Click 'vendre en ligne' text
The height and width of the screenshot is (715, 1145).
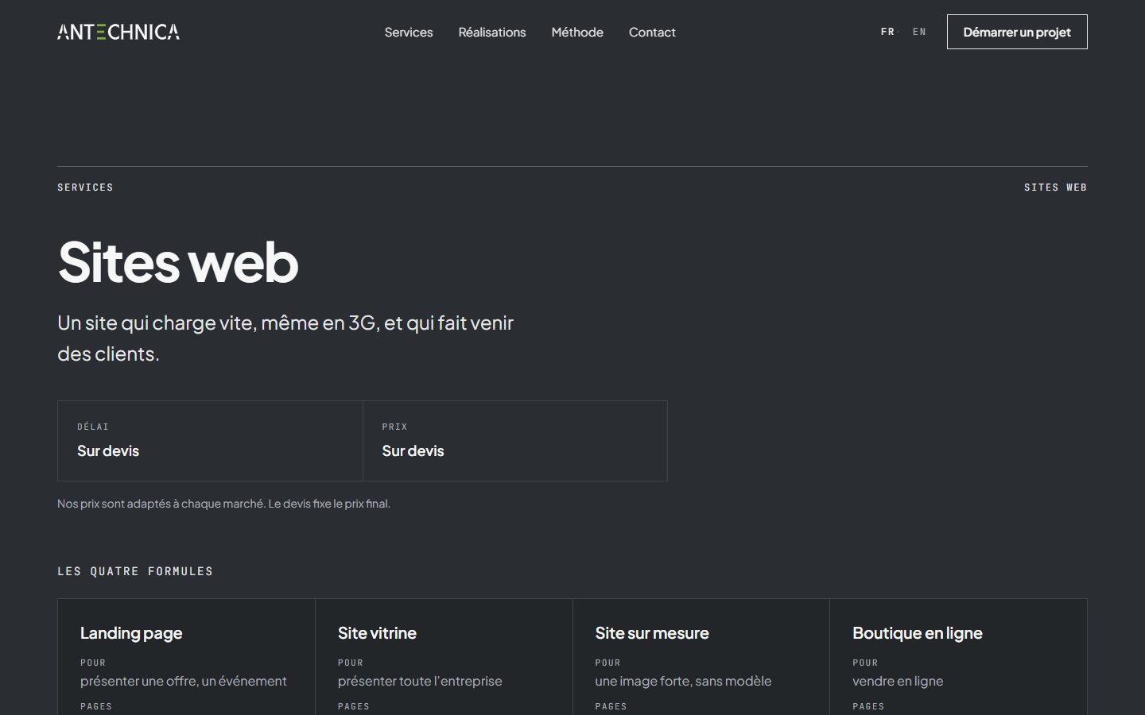tap(898, 681)
